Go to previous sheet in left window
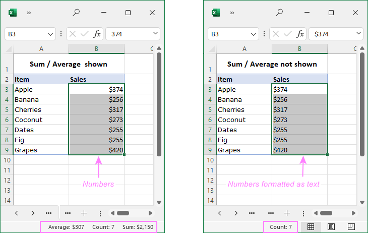This screenshot has width=368, height=233. pos(17,213)
